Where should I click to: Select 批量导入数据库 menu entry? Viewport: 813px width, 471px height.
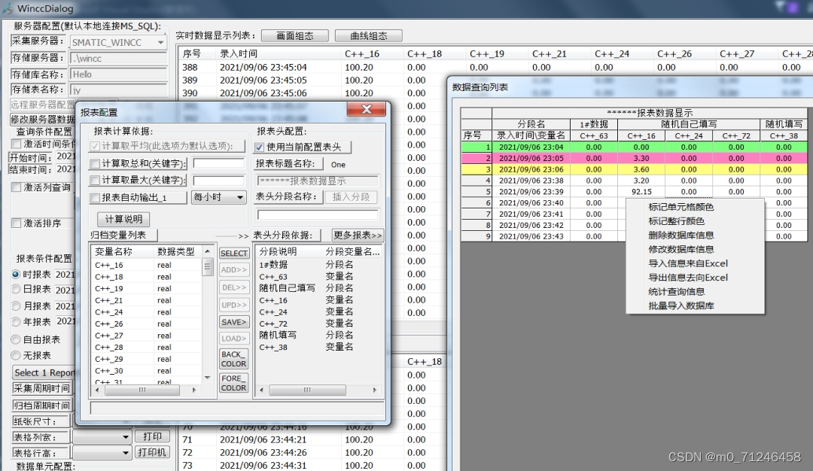(x=681, y=305)
